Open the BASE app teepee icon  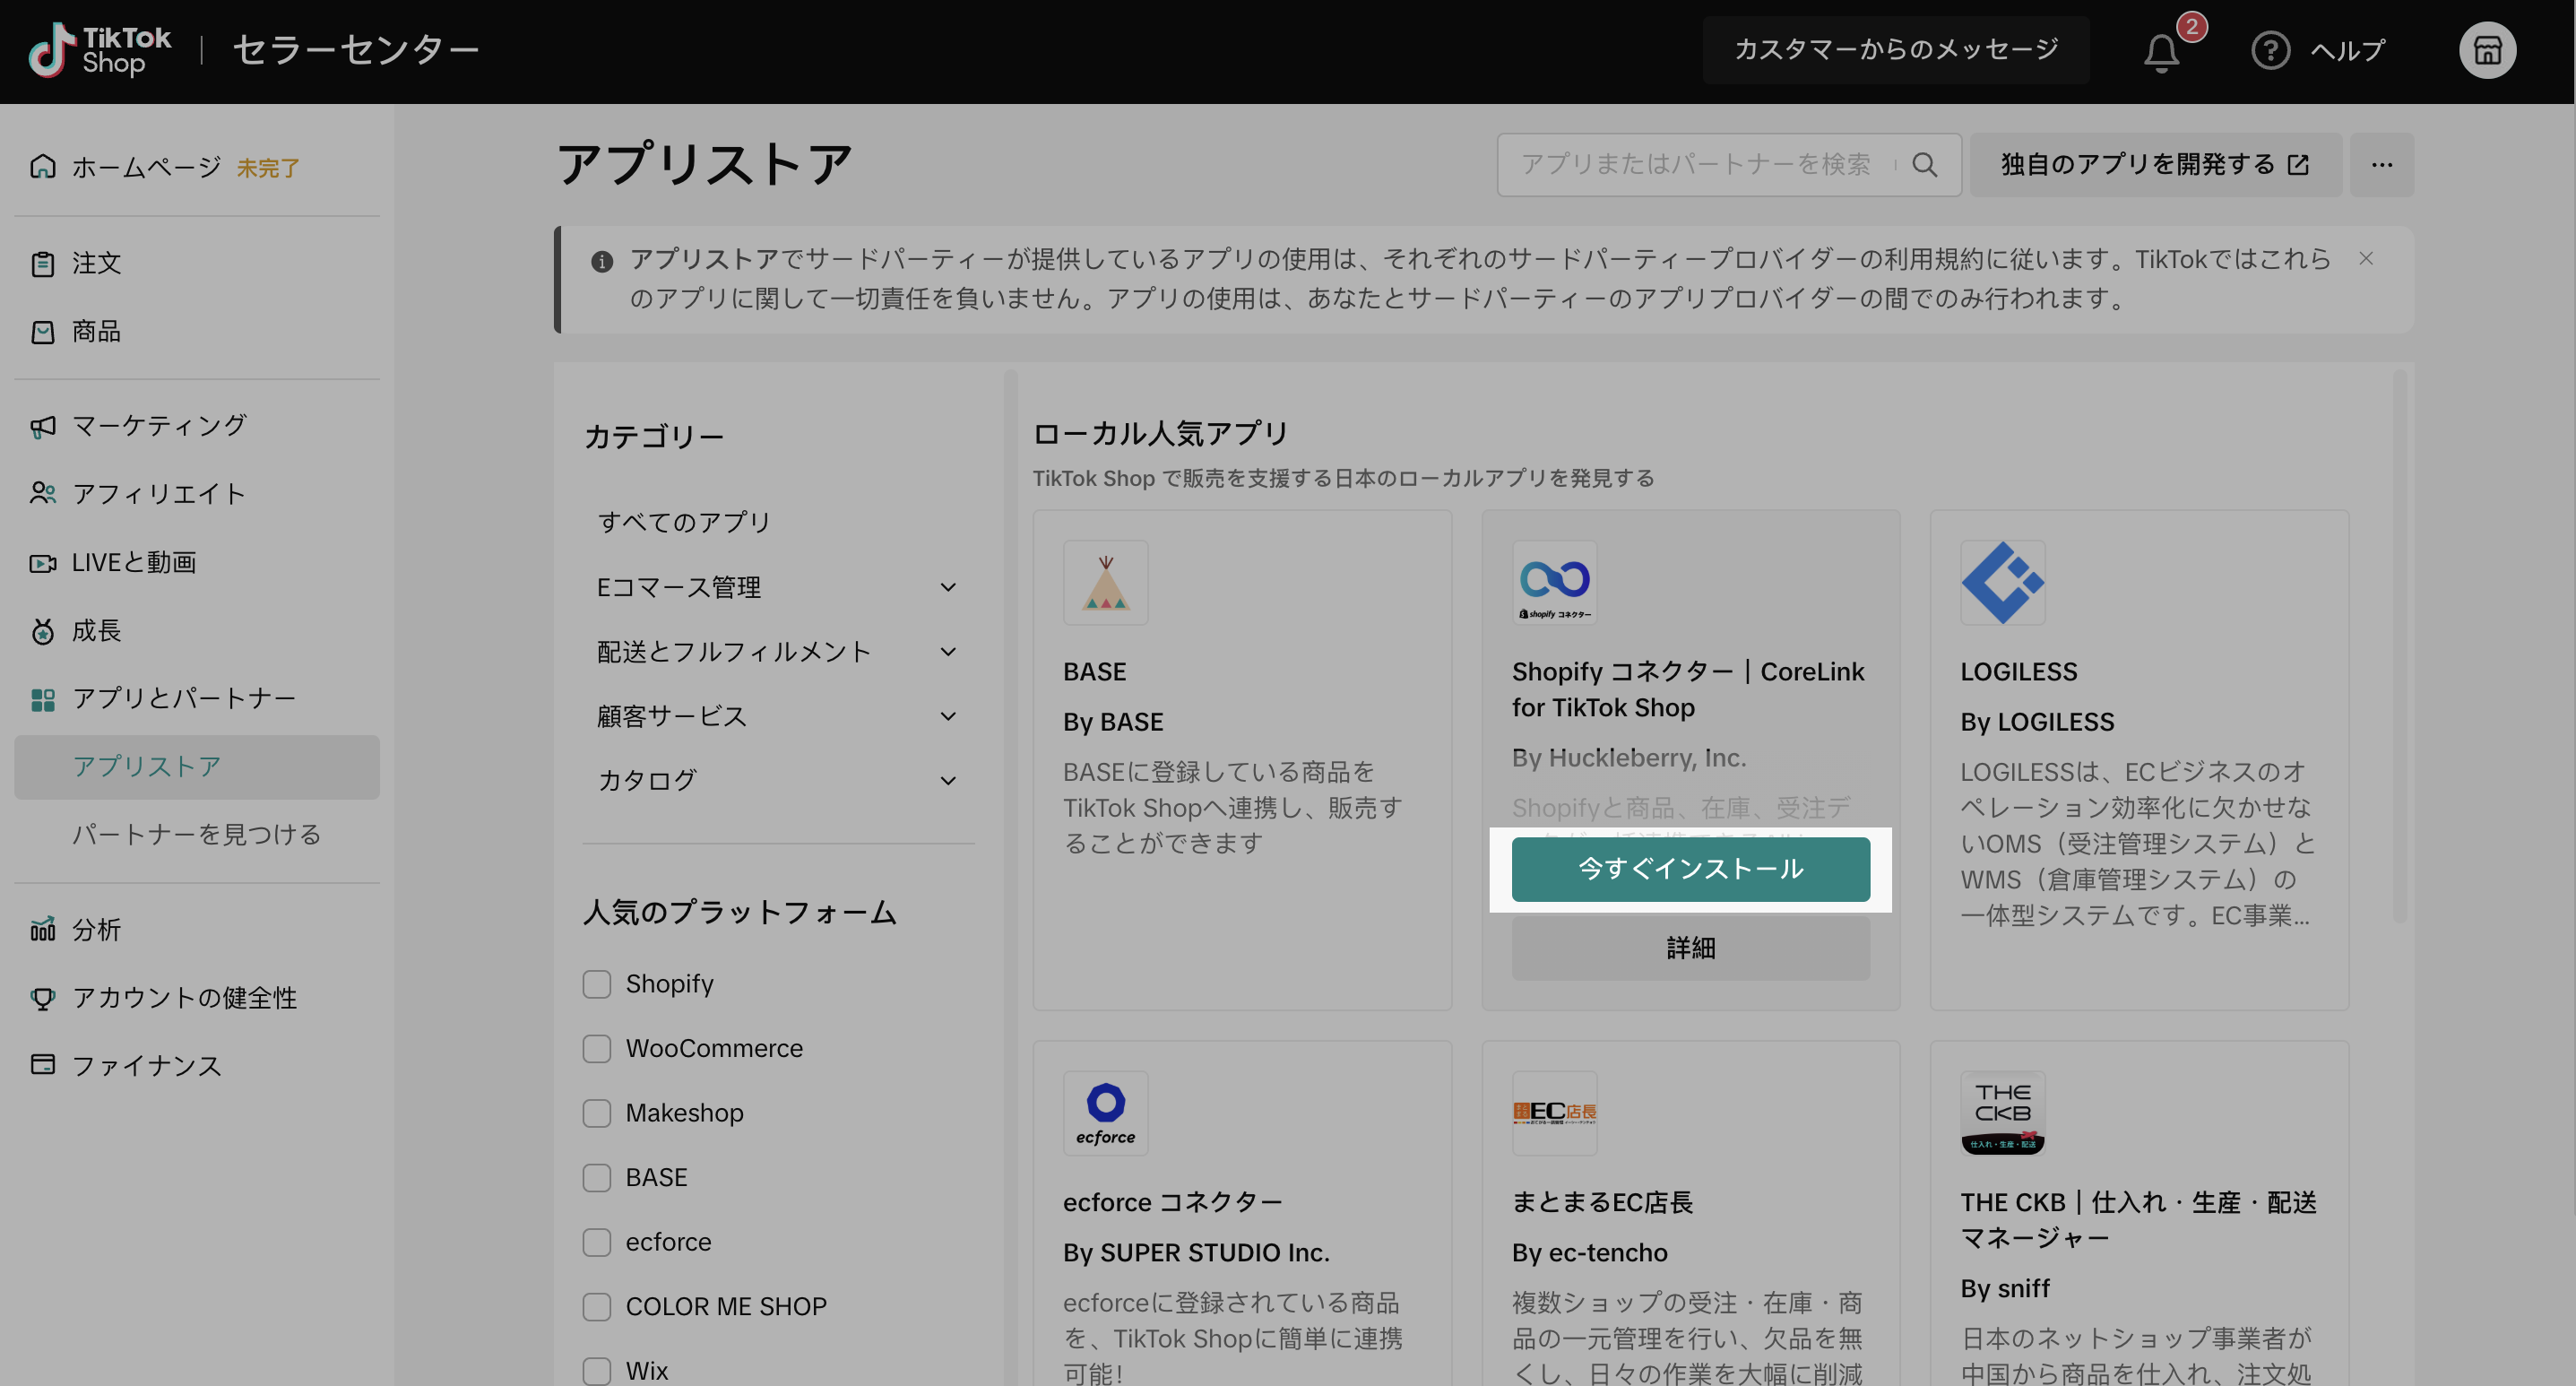tap(1105, 583)
